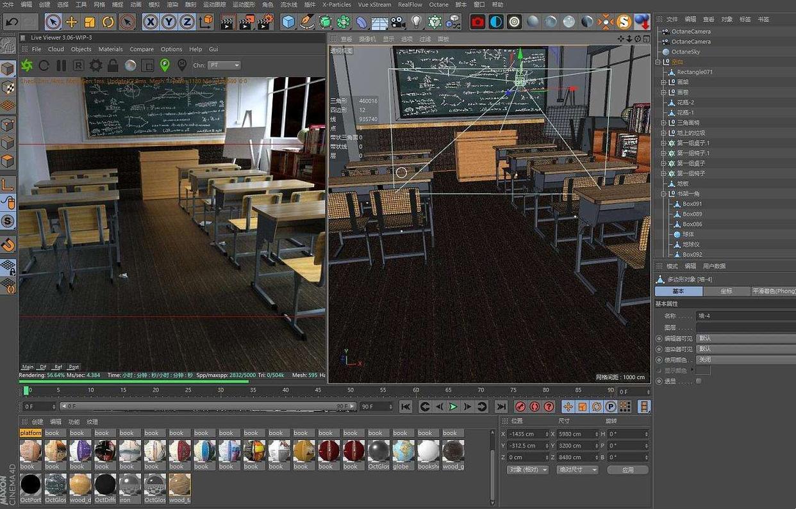Open the Chn channel dropdown in Live Viewer
The height and width of the screenshot is (509, 796).
(x=225, y=65)
